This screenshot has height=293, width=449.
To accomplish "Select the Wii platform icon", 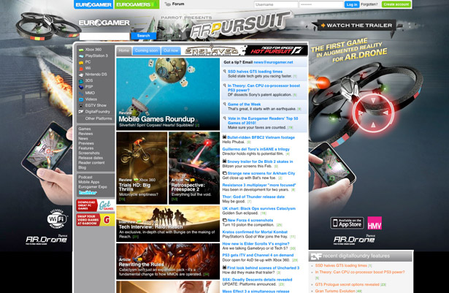I will click(x=81, y=69).
